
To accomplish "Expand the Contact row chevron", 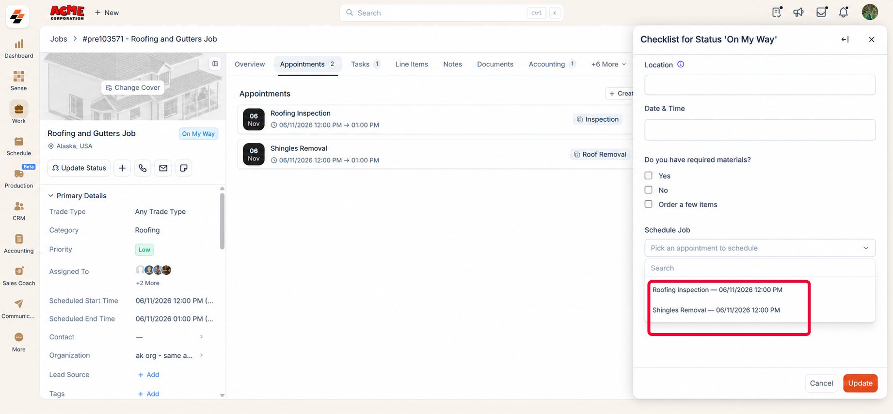I will pos(202,336).
